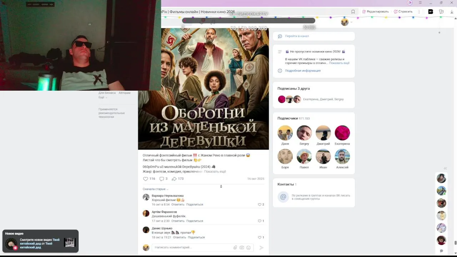Open Перейти в канал link
457x257 pixels.
click(297, 36)
